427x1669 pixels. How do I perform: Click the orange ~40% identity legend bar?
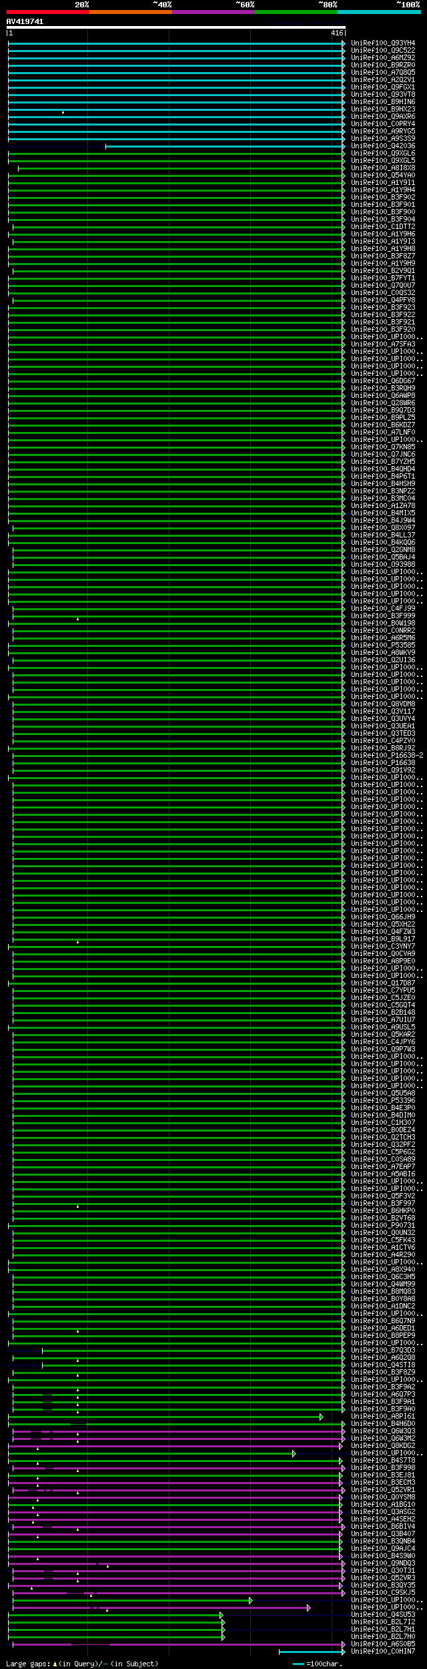point(131,12)
